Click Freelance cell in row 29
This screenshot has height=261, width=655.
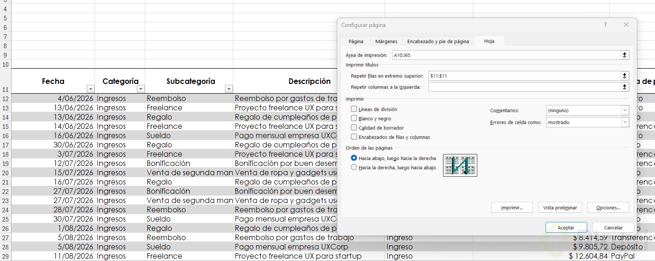[x=189, y=256]
